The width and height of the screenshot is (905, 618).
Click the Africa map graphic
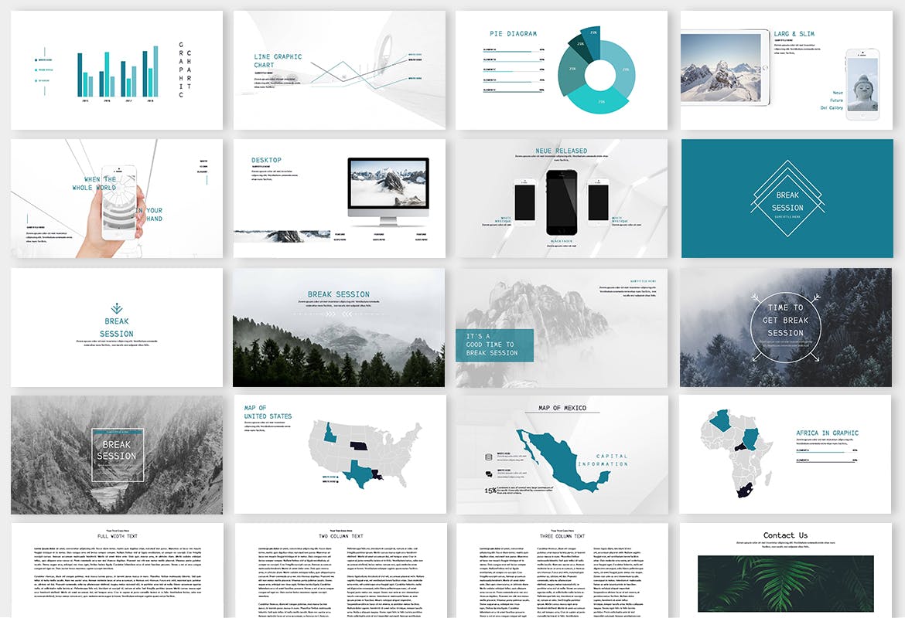(x=734, y=452)
